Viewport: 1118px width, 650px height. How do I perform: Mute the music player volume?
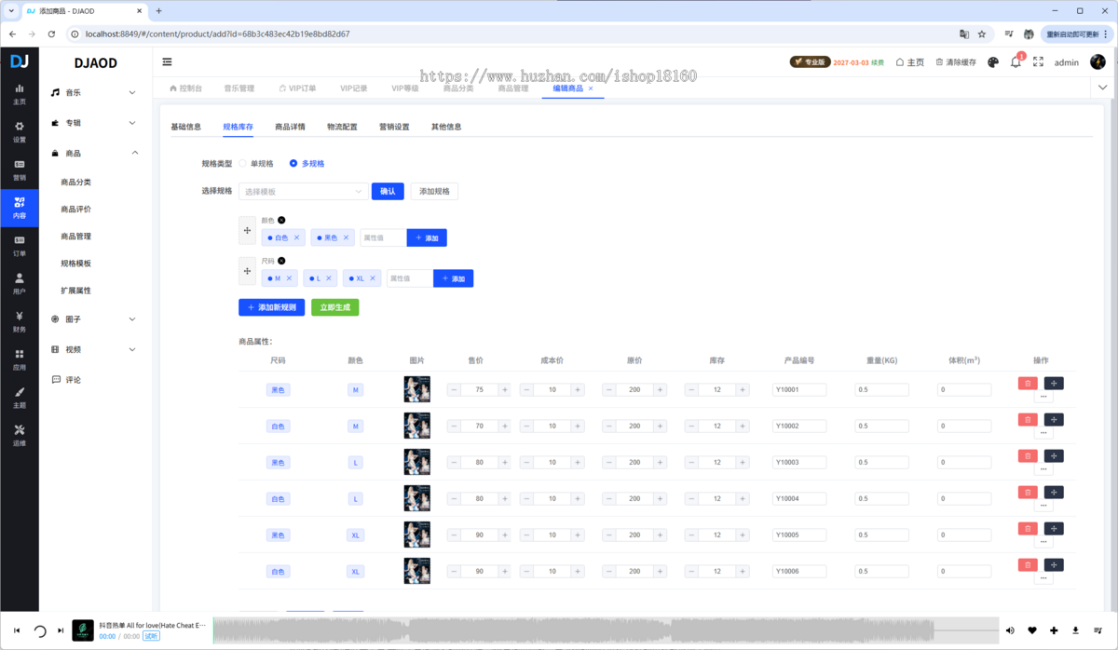(1010, 630)
